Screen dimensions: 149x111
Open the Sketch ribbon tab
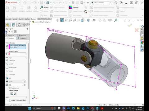pyautogui.click(x=21, y=19)
